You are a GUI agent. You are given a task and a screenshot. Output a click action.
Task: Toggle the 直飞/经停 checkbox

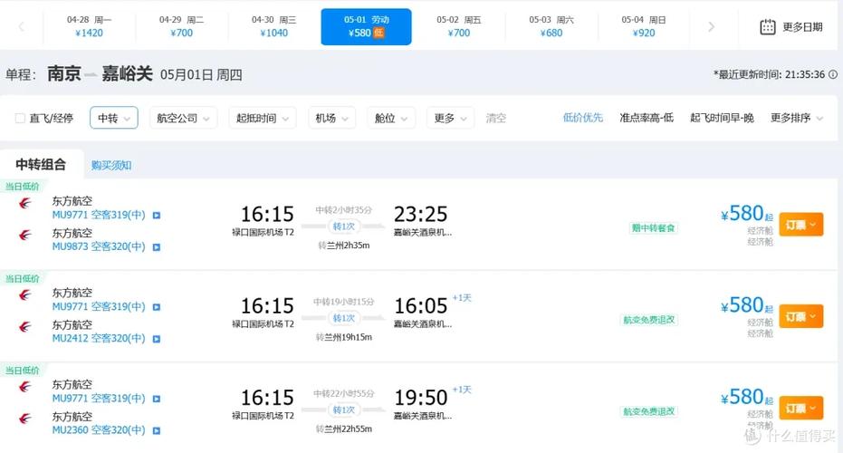tap(20, 118)
